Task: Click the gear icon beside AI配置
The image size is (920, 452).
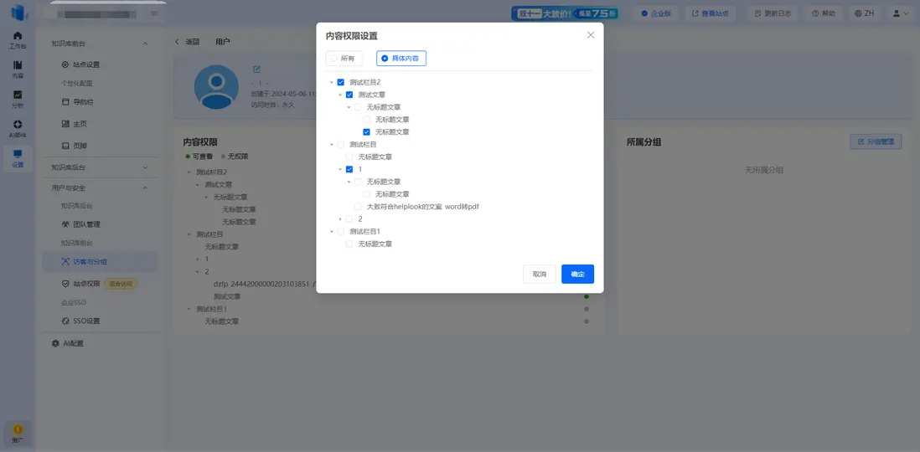Action: pyautogui.click(x=55, y=343)
